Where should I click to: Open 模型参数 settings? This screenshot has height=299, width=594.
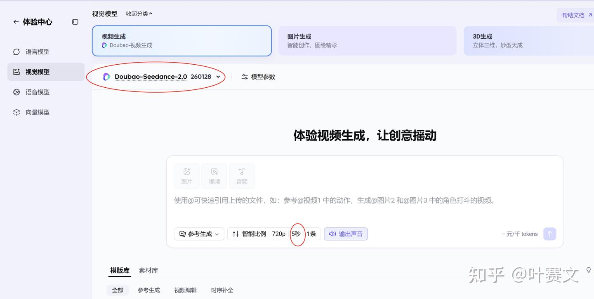[x=258, y=77]
